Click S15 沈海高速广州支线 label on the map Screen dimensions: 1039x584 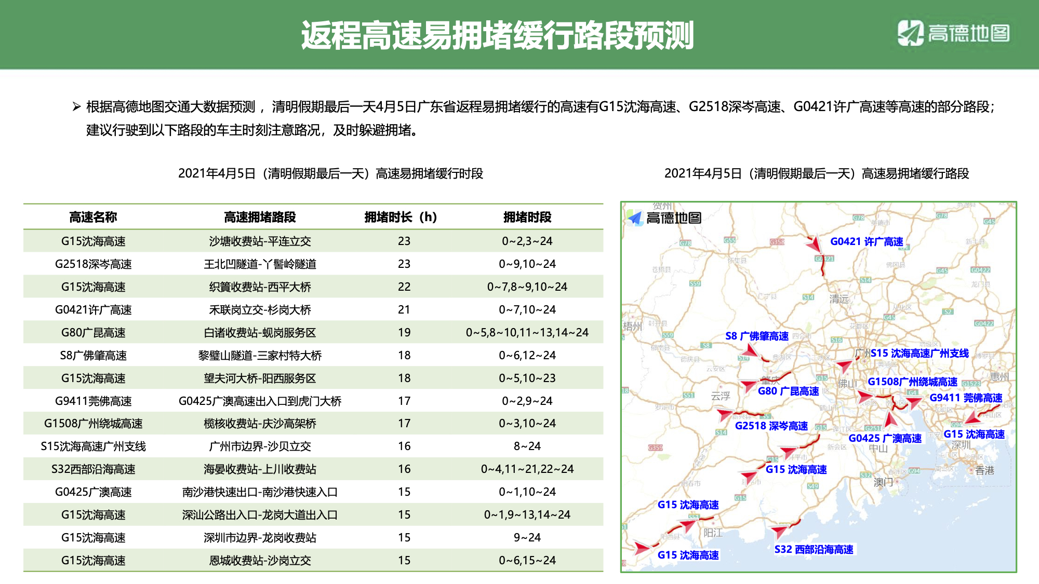point(920,353)
